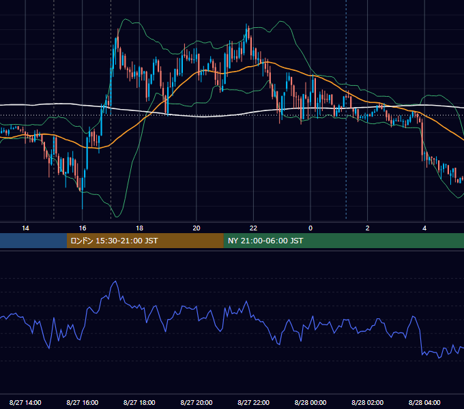Click the hour label 20 on the axis

pos(197,228)
